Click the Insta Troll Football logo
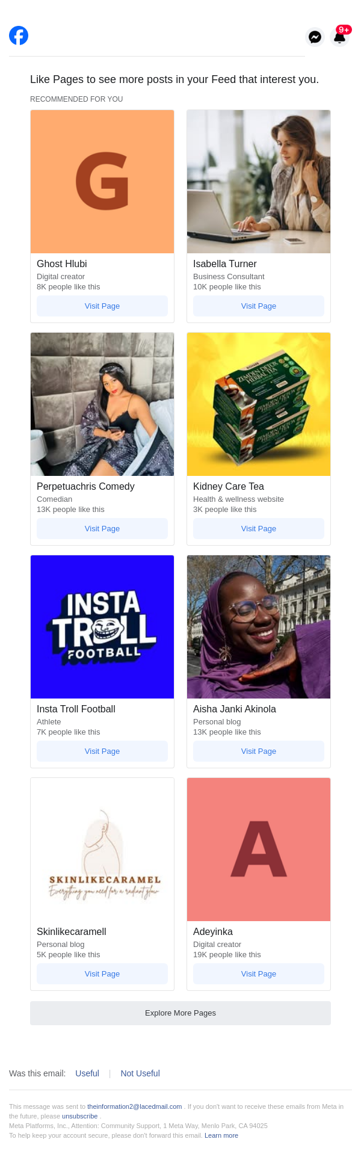Viewport: 361px width, 1163px height. coord(102,627)
